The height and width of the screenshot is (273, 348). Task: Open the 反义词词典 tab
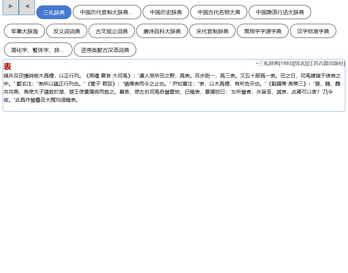(67, 31)
